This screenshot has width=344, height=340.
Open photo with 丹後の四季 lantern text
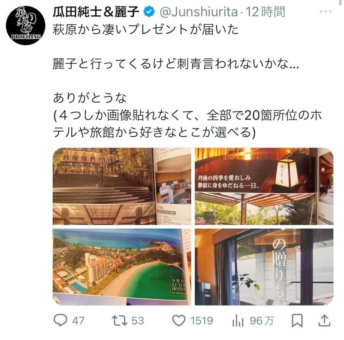(x=264, y=186)
